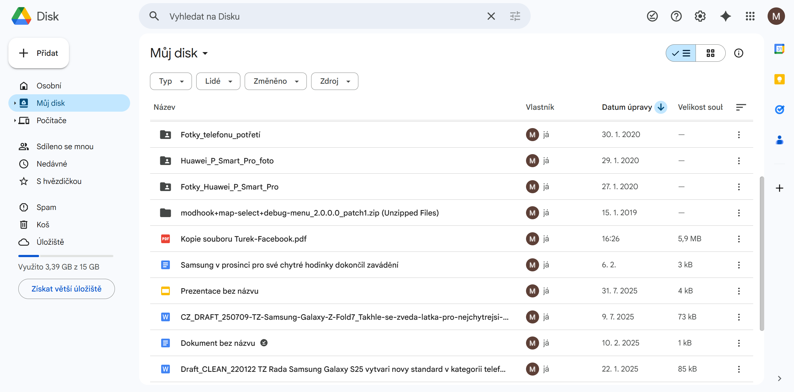Viewport: 794px width, 392px height.
Task: Click the storage usage progress bar
Action: click(x=66, y=256)
